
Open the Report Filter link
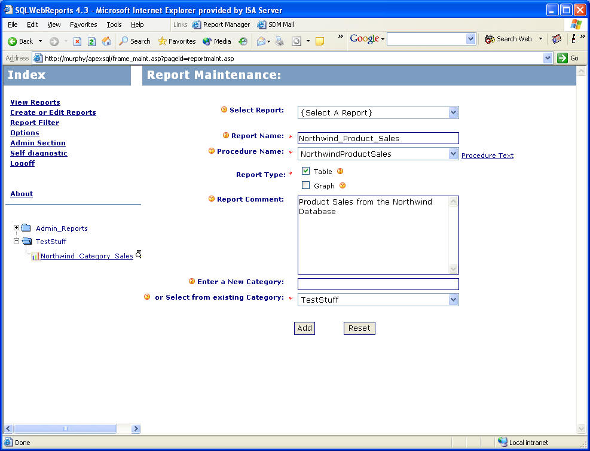(35, 123)
